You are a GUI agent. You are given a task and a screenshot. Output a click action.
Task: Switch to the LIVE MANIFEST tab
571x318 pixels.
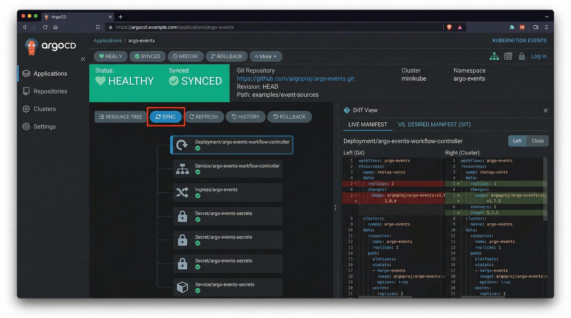click(368, 124)
